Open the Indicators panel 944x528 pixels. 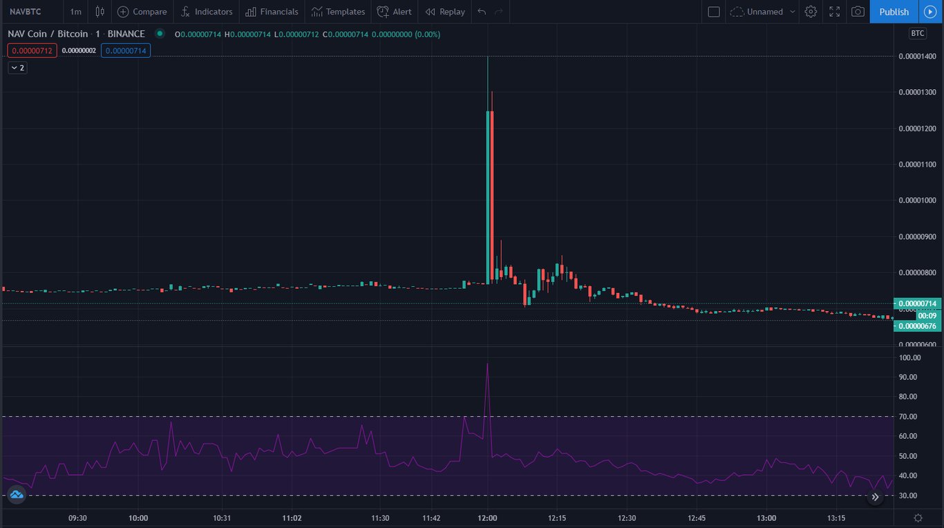207,11
